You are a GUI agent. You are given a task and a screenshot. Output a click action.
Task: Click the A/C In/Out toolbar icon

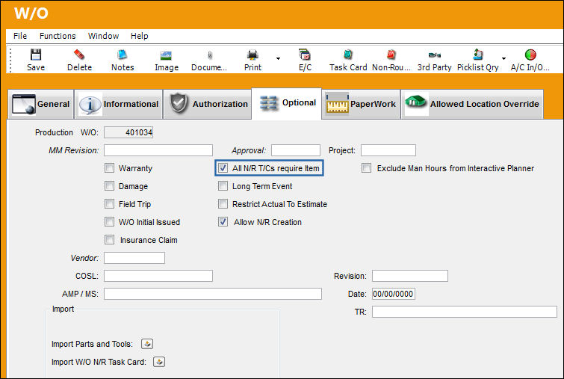(530, 55)
